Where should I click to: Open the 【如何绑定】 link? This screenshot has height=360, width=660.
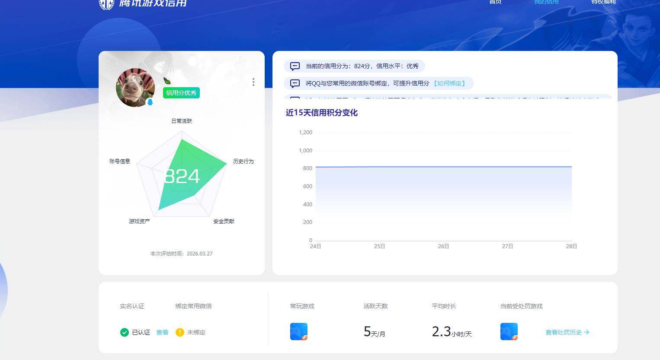click(450, 83)
